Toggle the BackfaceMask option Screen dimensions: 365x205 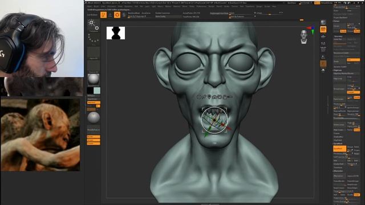click(x=134, y=13)
